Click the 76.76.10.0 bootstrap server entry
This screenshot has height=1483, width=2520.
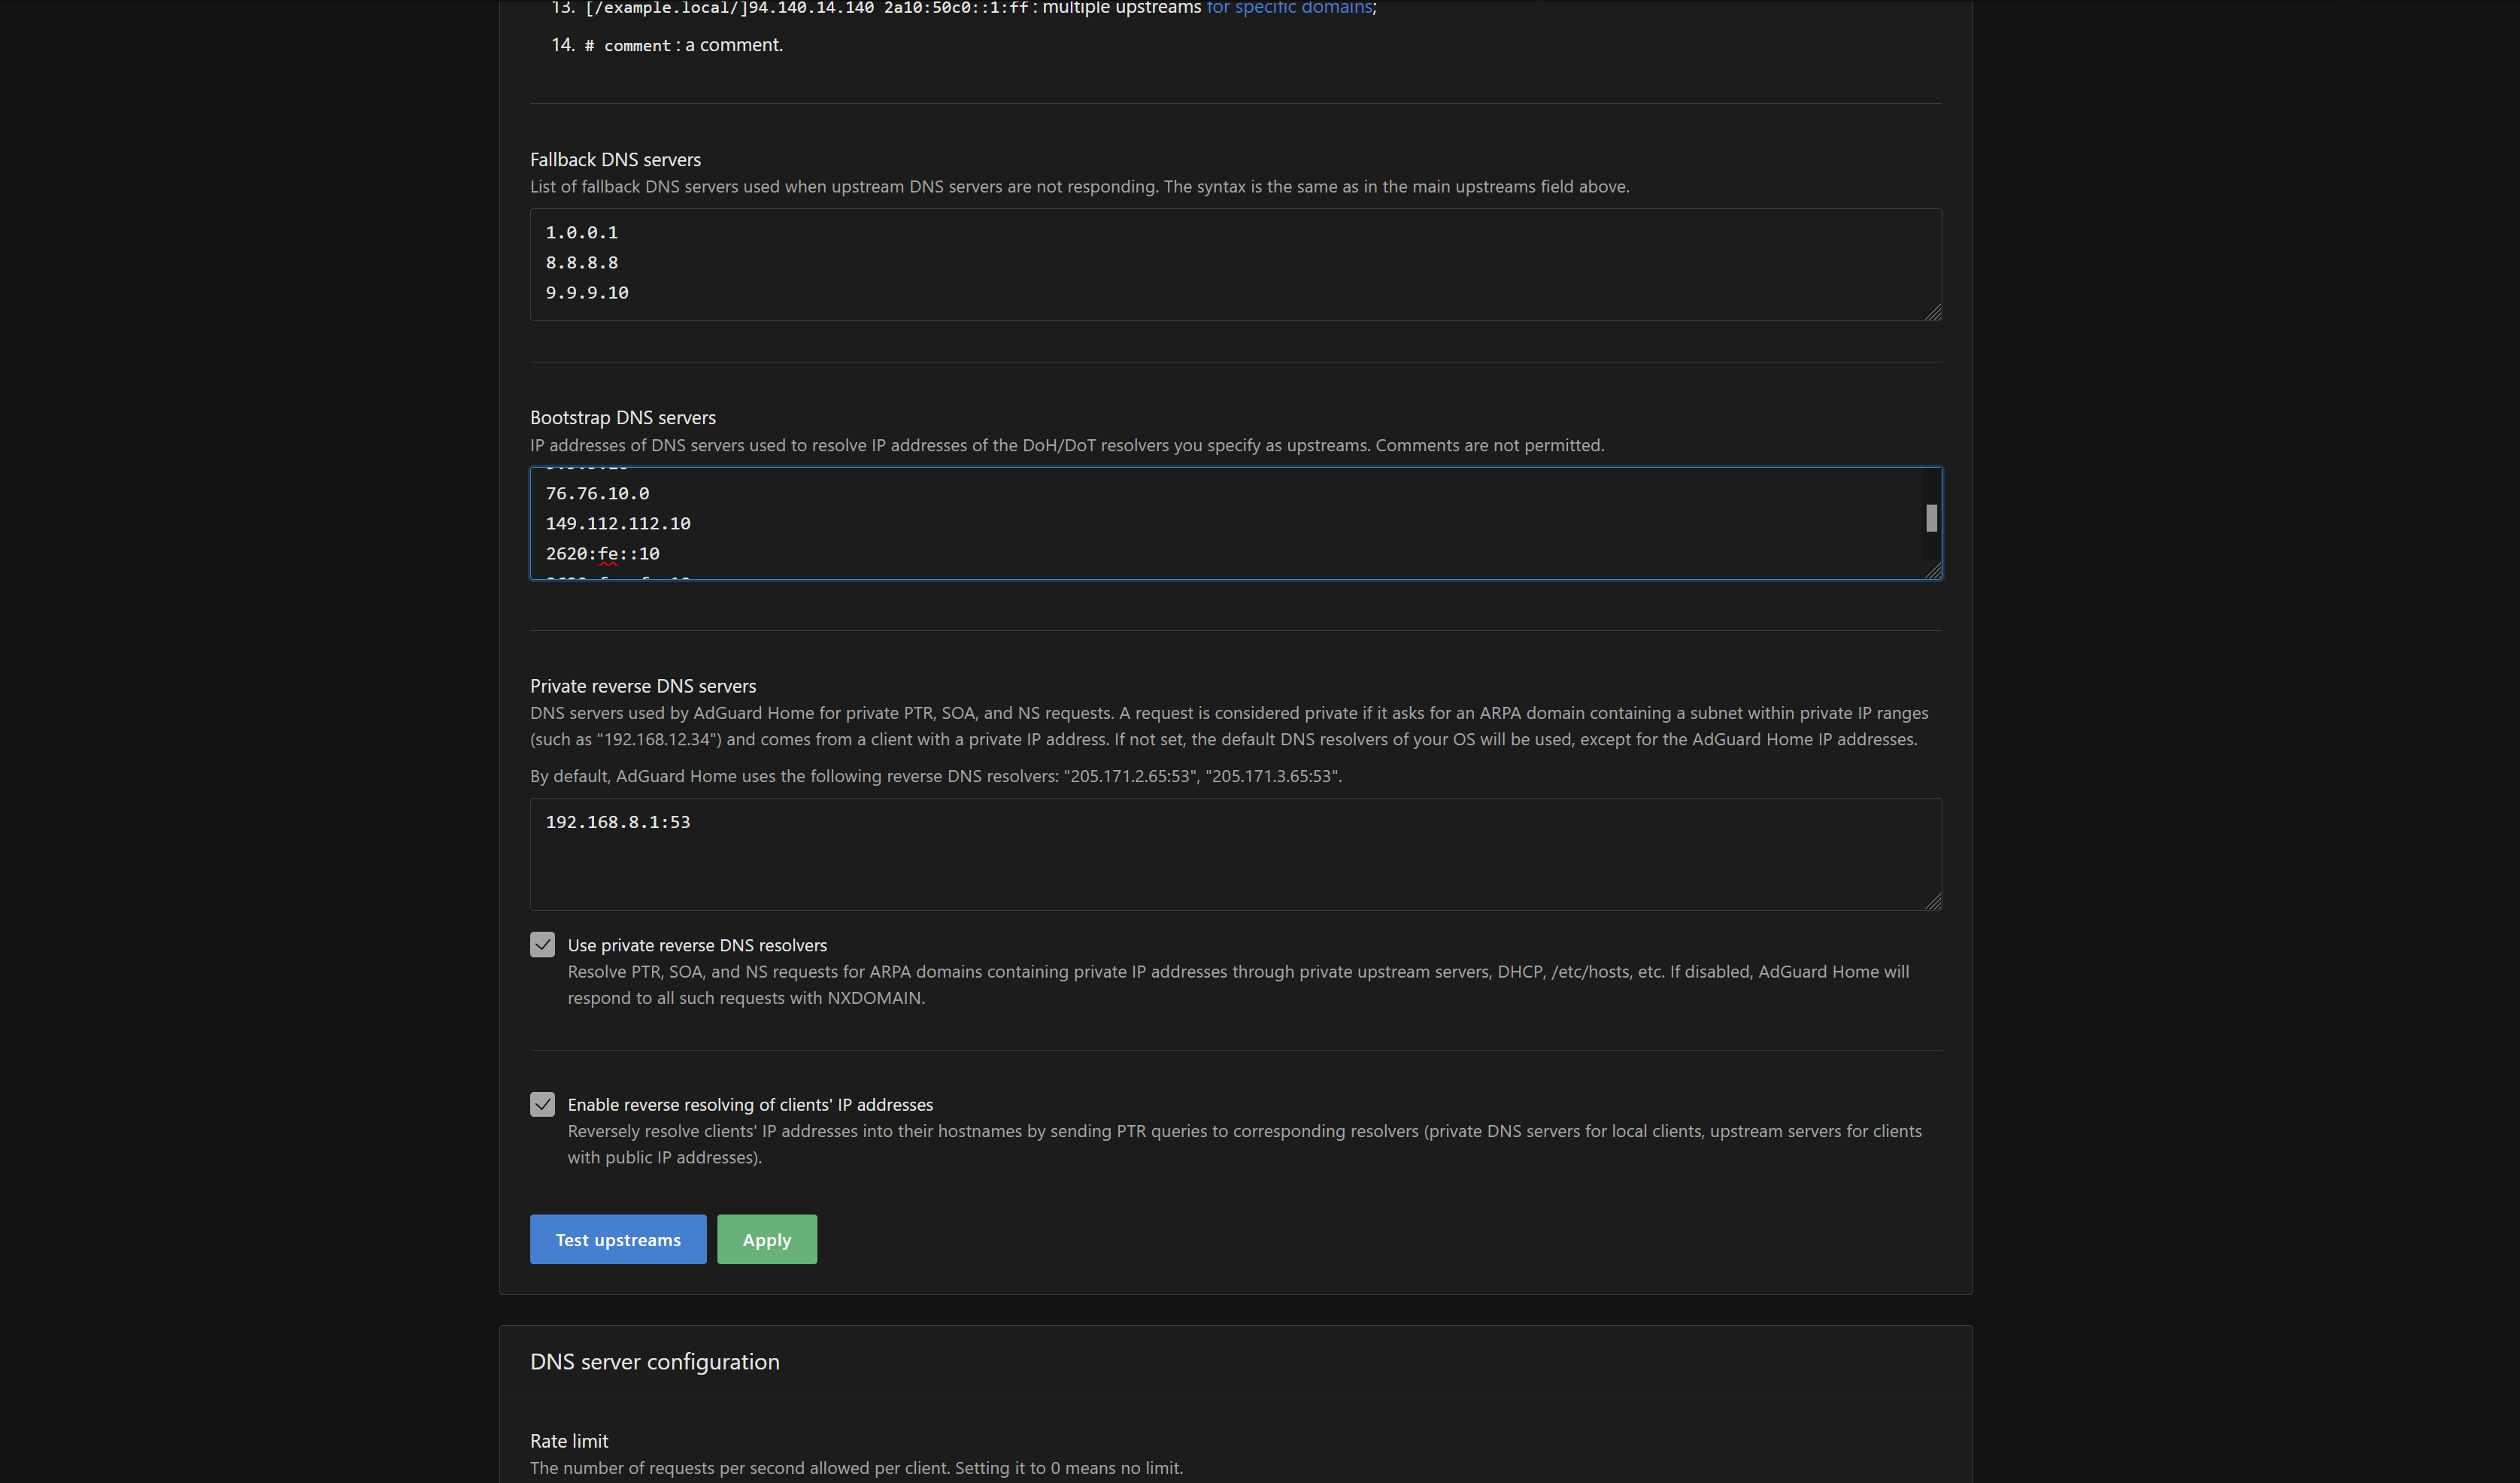tap(597, 494)
